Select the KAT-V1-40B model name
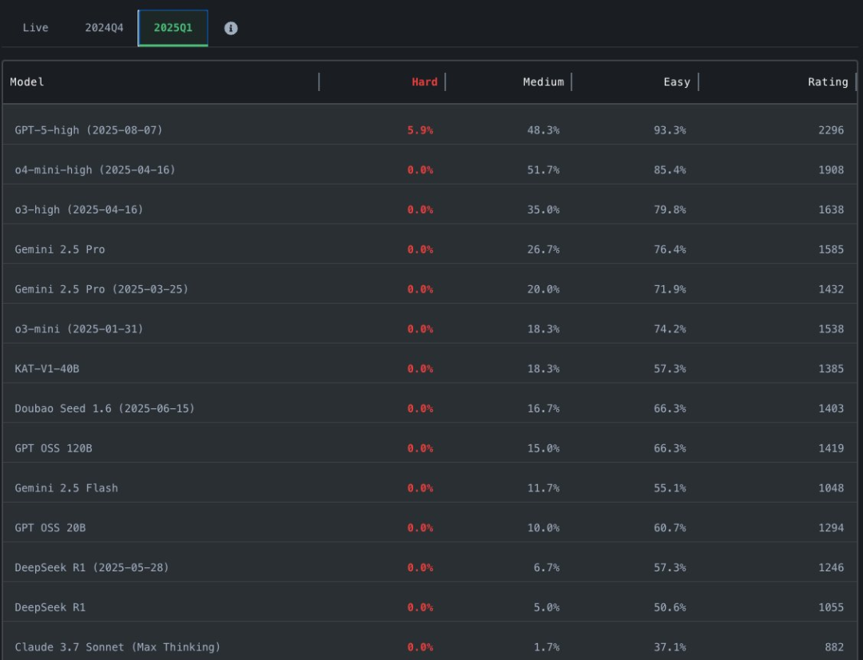The image size is (863, 660). point(47,369)
